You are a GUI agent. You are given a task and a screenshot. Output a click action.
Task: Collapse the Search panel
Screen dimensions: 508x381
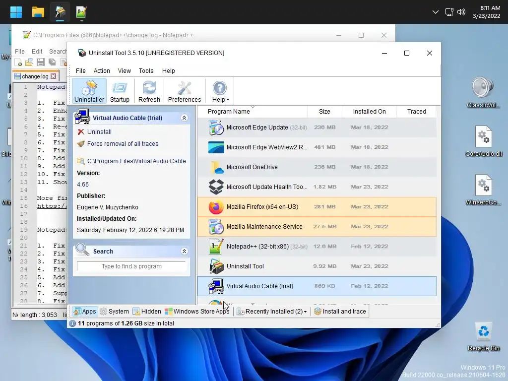click(x=185, y=251)
